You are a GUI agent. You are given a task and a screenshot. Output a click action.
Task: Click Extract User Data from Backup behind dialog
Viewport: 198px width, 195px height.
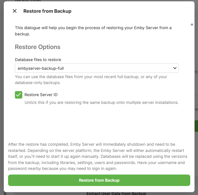click(116, 193)
